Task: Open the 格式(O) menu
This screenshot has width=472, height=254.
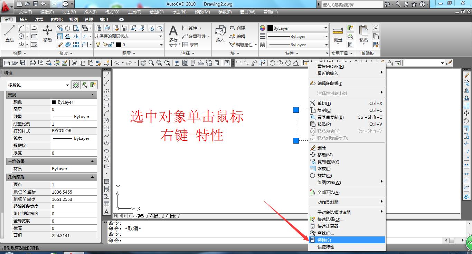Action: point(112,12)
